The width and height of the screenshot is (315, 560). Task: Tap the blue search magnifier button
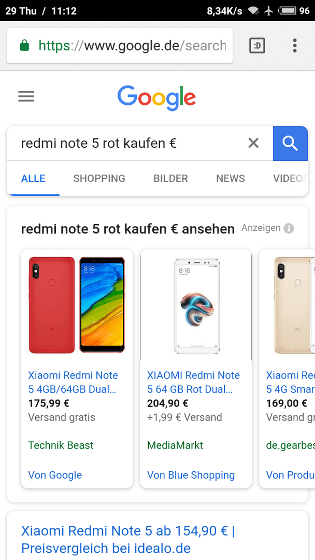290,143
